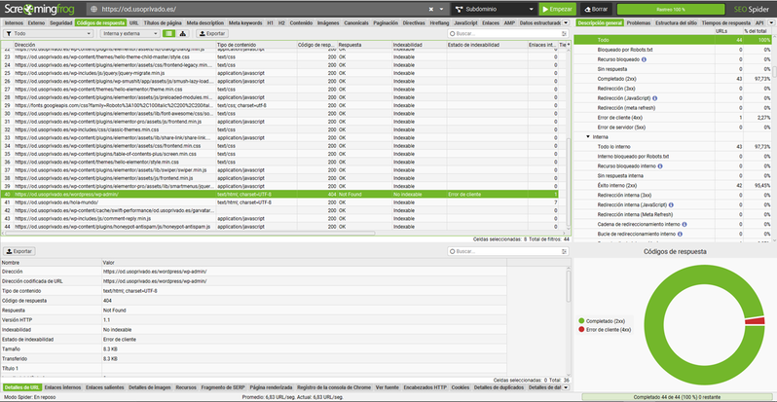The width and height of the screenshot is (777, 402).
Task: Open the Seguridad tab
Action: (60, 22)
